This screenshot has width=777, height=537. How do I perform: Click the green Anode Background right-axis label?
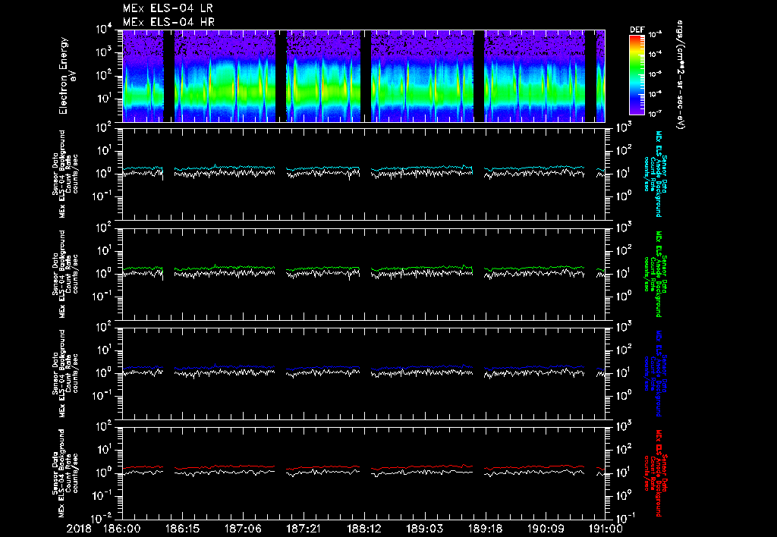(655, 274)
